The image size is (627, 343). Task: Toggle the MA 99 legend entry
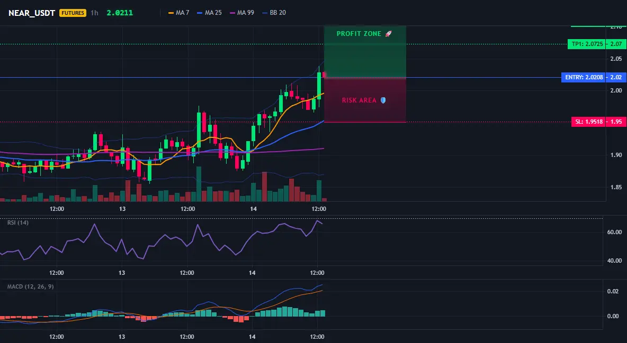point(242,13)
